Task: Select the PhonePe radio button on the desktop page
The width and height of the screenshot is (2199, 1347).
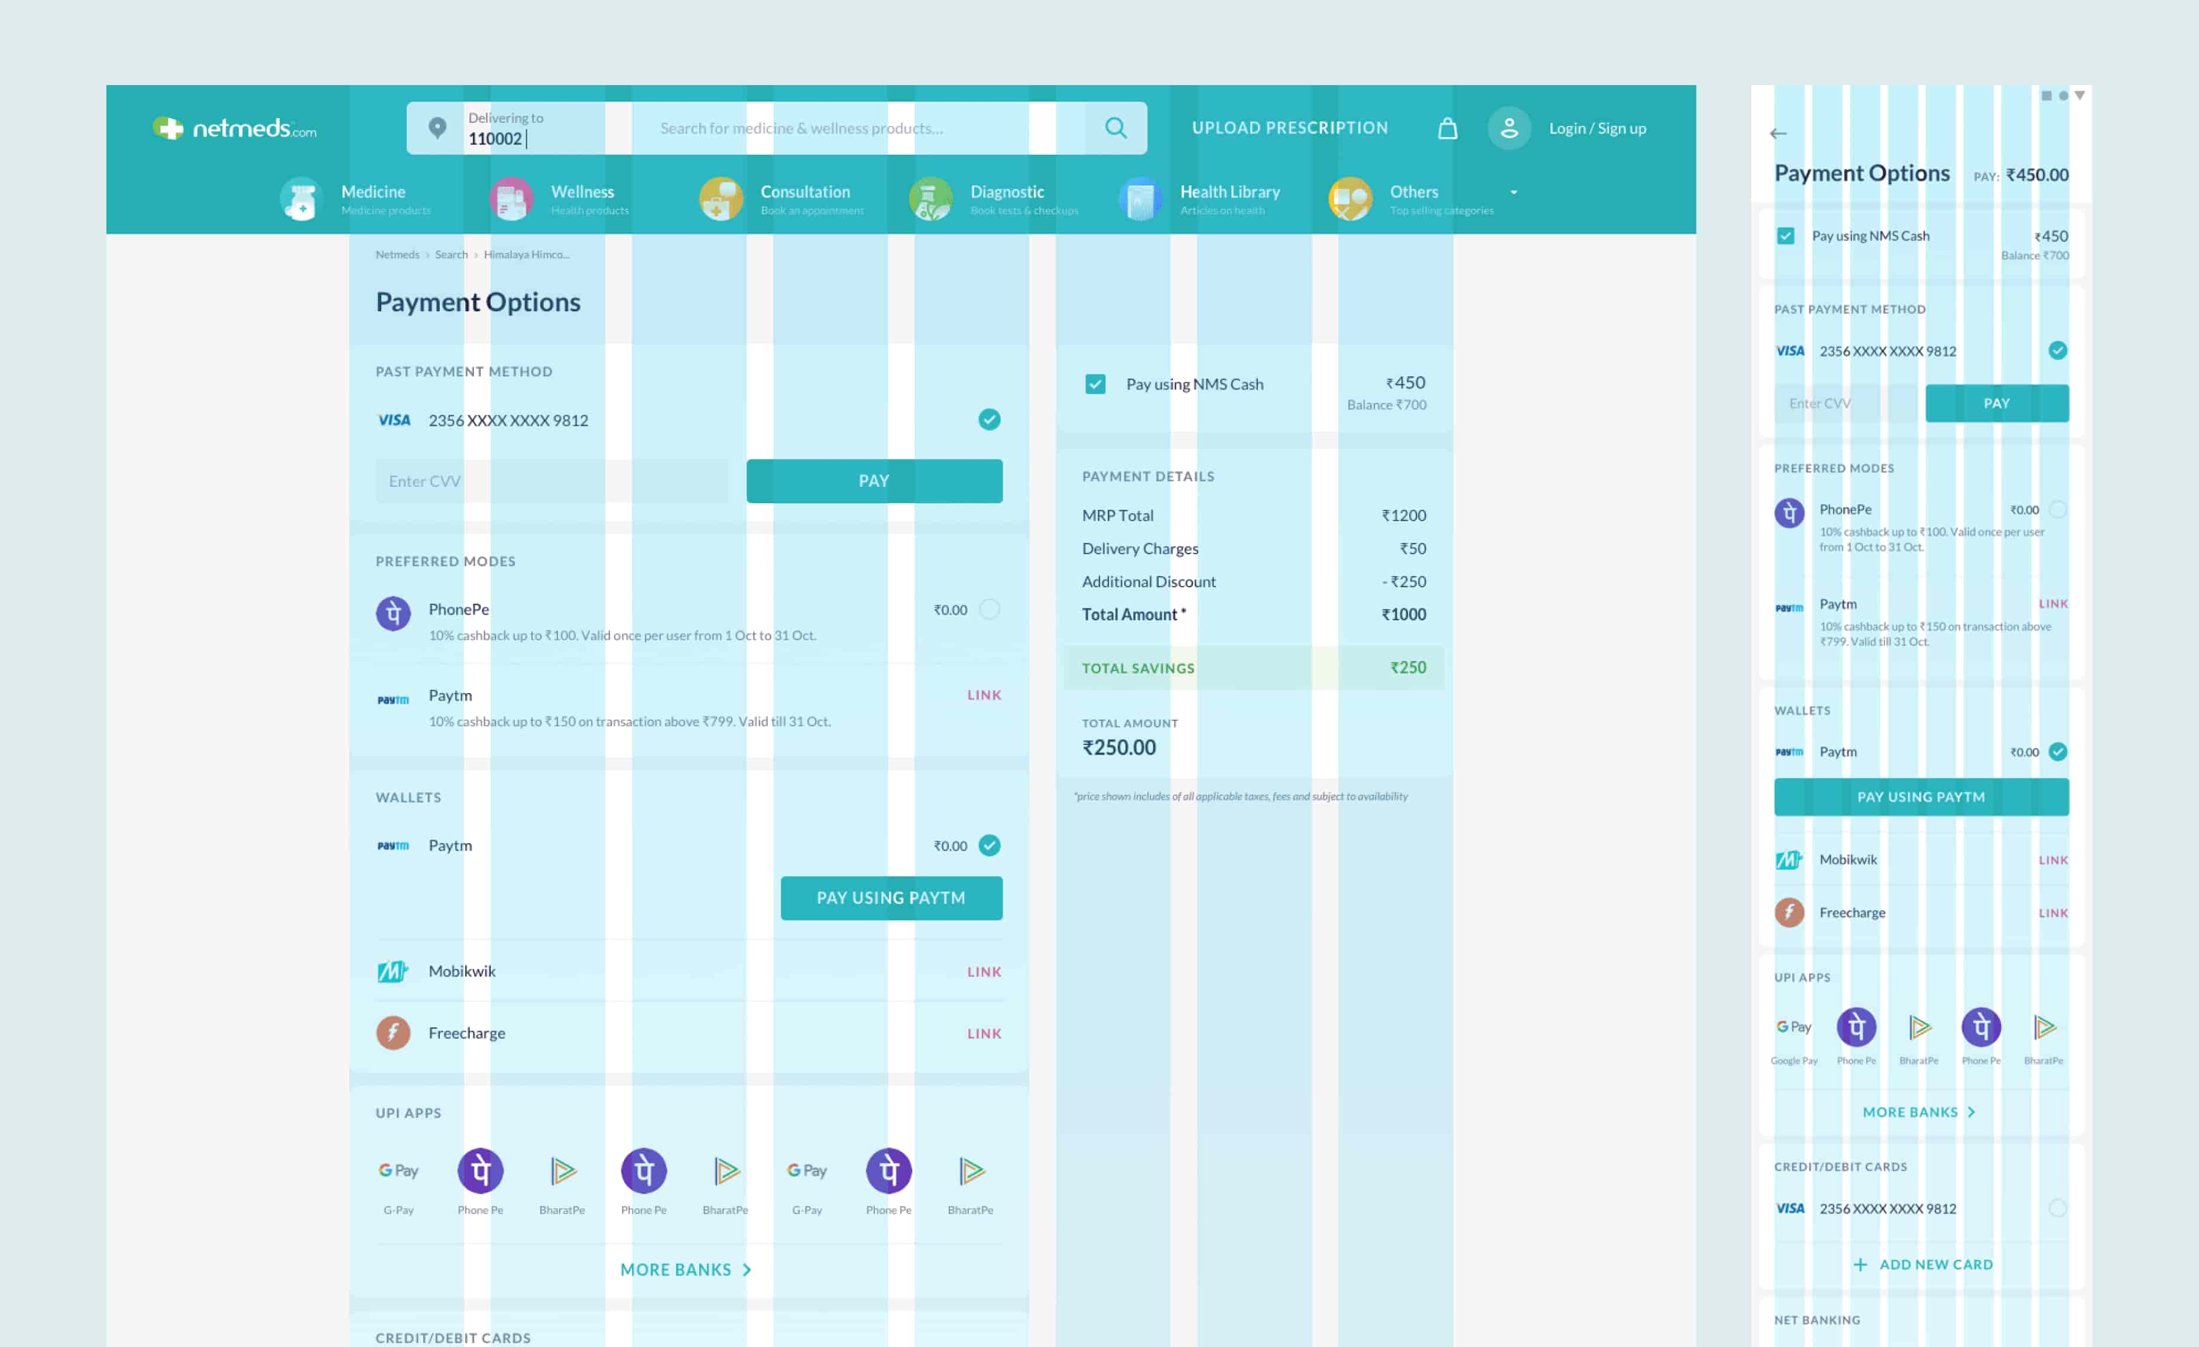Action: click(989, 609)
